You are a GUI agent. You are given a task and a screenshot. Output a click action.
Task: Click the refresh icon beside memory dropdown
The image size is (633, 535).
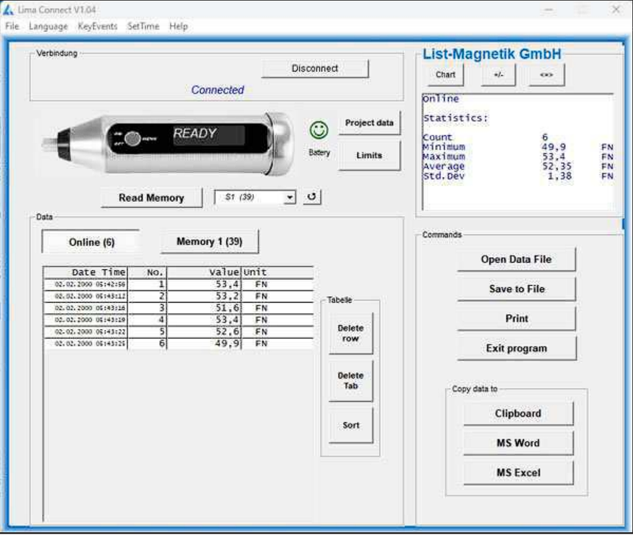click(x=312, y=198)
